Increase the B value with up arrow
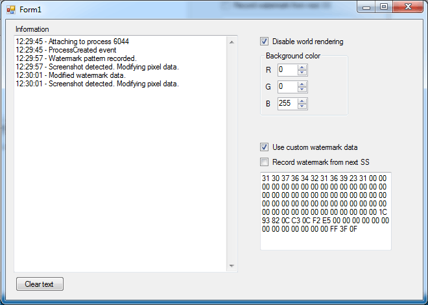The image size is (428, 305). (x=302, y=101)
